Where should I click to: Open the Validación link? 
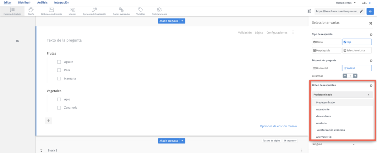pos(245,33)
